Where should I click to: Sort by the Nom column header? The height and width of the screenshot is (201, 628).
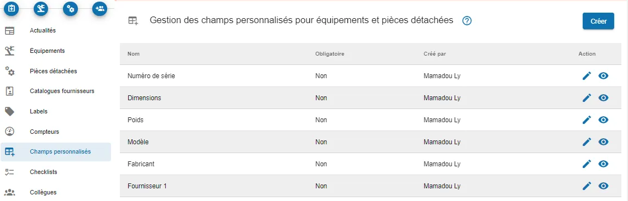133,54
